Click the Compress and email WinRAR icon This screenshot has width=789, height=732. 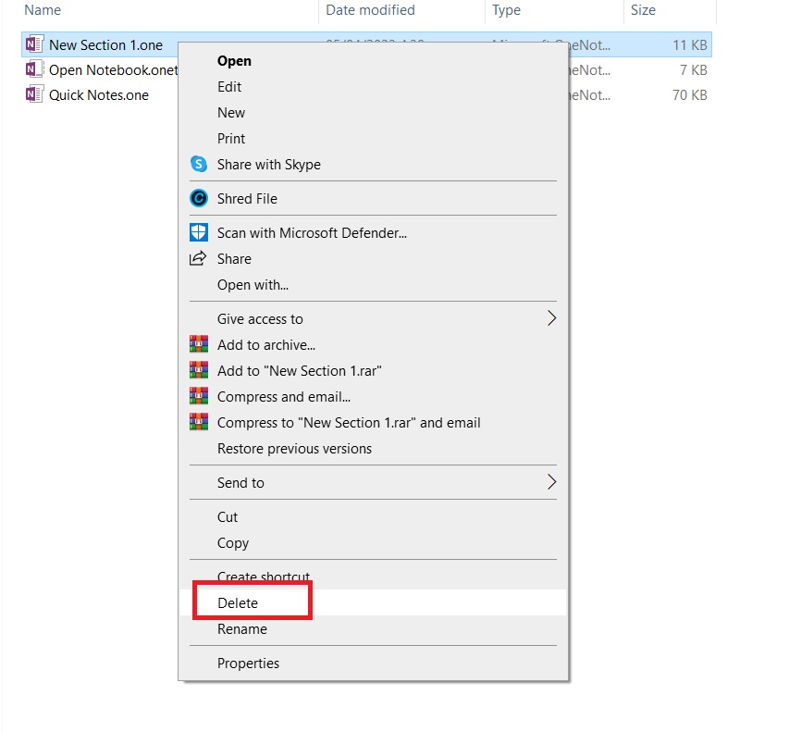click(x=198, y=396)
